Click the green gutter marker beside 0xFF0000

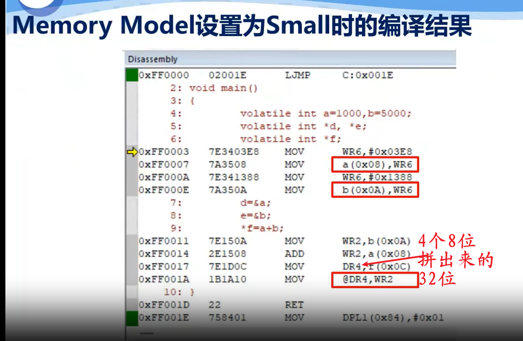132,76
